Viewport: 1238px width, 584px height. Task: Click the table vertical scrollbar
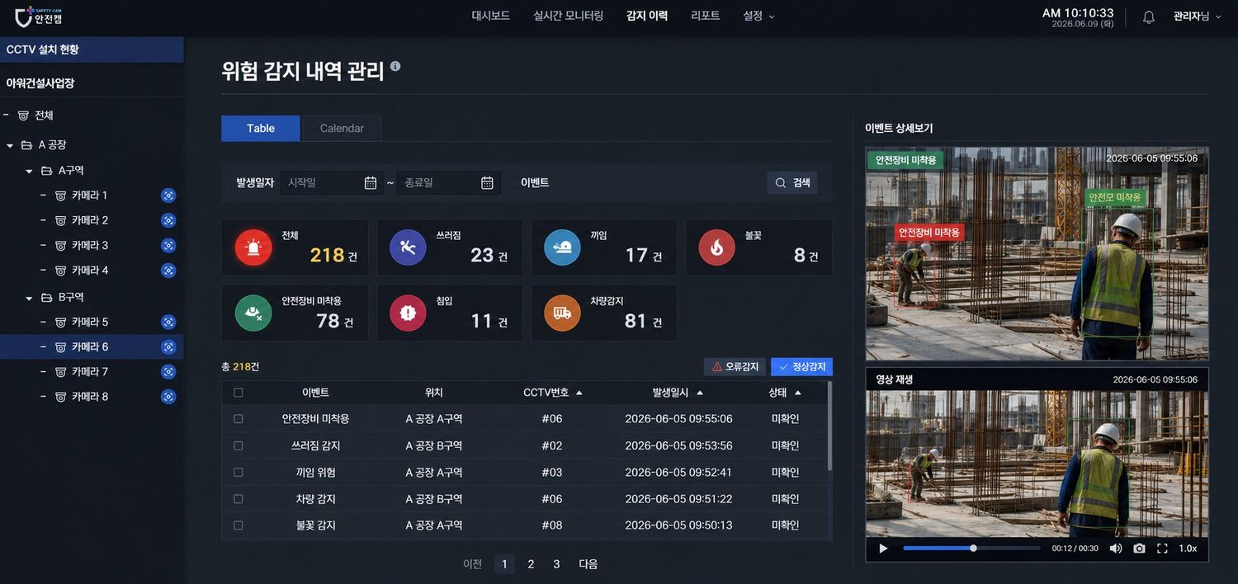click(x=829, y=426)
